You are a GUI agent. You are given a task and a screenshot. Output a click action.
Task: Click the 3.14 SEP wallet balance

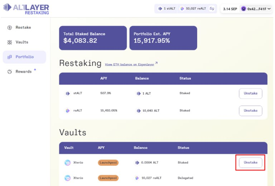[230, 9]
